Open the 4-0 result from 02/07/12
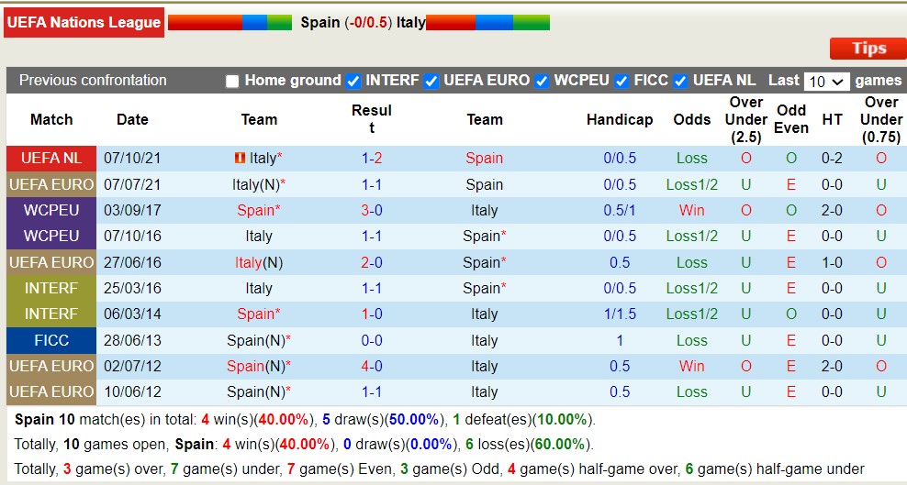The height and width of the screenshot is (485, 907). [x=372, y=366]
